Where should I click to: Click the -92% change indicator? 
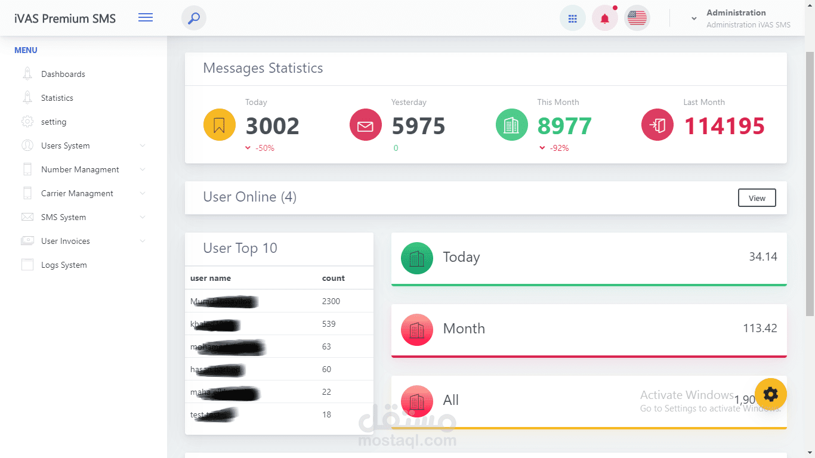coord(554,148)
